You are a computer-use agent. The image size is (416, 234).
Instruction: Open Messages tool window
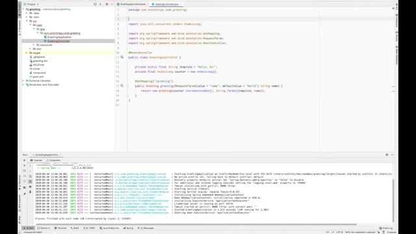point(146,228)
